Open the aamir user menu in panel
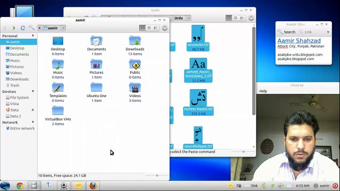 (x=321, y=186)
